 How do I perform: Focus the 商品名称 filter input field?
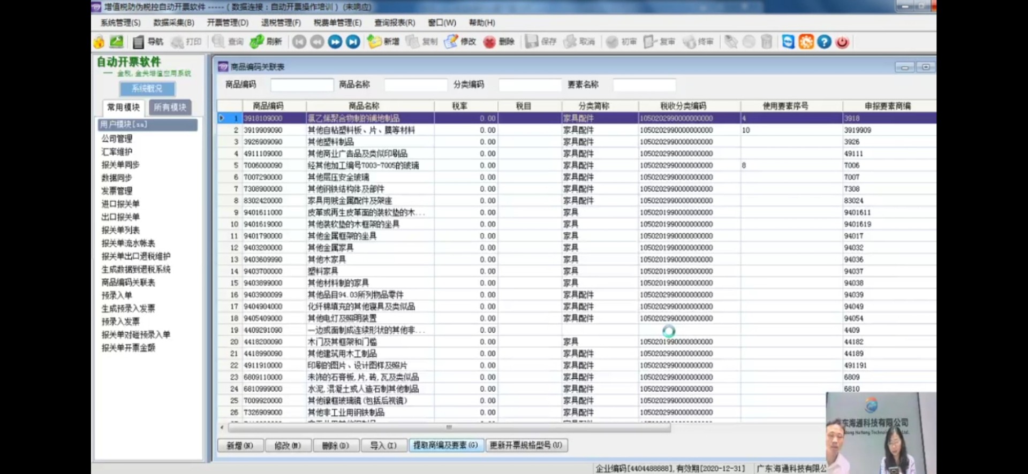[415, 85]
